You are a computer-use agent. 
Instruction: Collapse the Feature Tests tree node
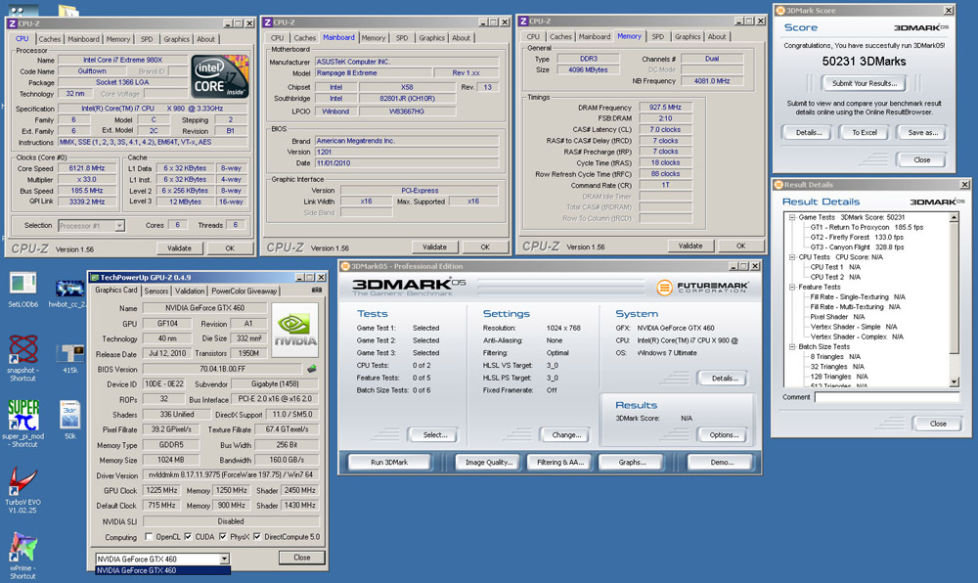pos(792,287)
